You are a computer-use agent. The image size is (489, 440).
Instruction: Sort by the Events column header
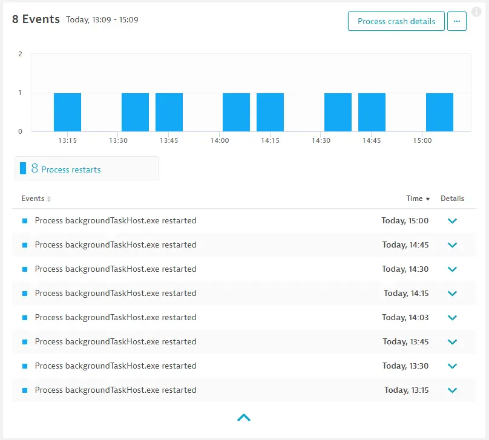pos(36,199)
